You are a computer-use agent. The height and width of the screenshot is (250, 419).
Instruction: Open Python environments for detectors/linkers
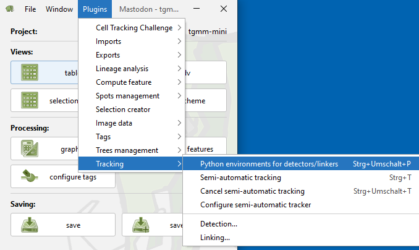(301, 164)
